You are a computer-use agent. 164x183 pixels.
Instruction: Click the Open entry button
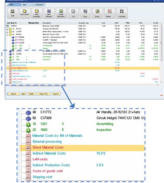click(x=44, y=94)
